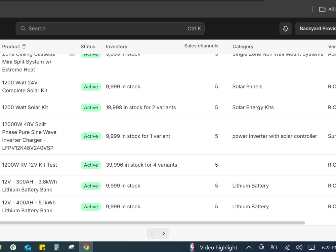The width and height of the screenshot is (336, 252).
Task: Click the Sales channels column header
Action: point(201,46)
